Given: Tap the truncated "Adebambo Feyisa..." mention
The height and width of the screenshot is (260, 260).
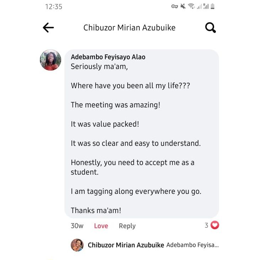Looking at the screenshot, I should (192, 245).
